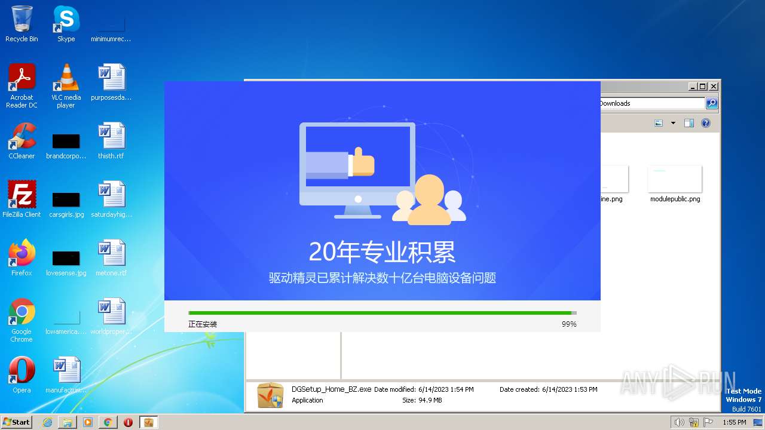This screenshot has height=430, width=765.
Task: Open Windows Explorer taskbar icon
Action: click(68, 422)
